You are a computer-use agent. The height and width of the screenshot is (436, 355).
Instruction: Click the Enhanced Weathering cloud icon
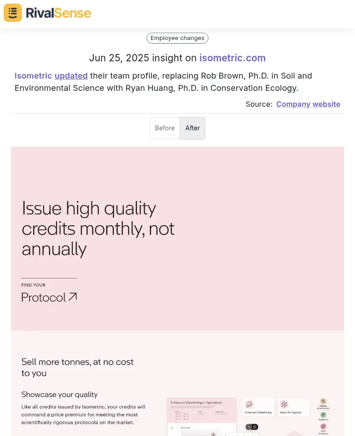coord(249,404)
